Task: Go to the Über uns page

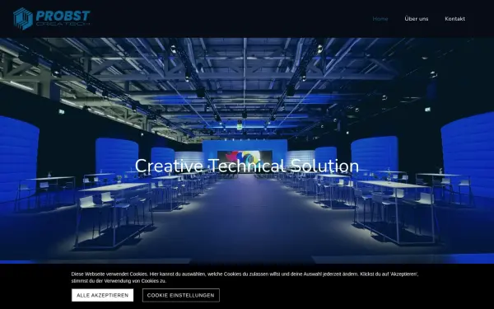Action: [416, 19]
